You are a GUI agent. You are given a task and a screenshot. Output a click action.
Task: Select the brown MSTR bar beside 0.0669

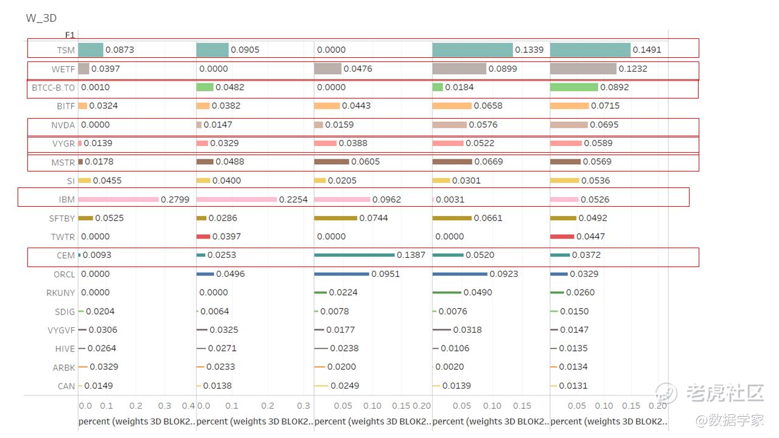(x=452, y=162)
